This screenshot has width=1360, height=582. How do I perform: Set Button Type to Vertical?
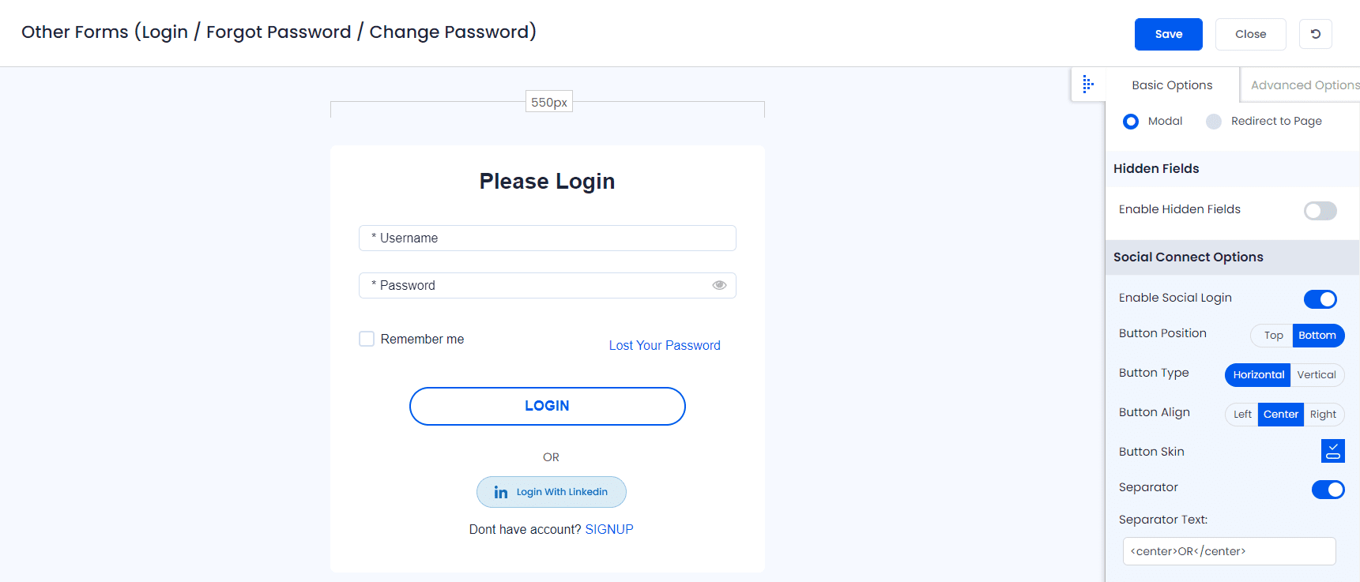[1317, 375]
